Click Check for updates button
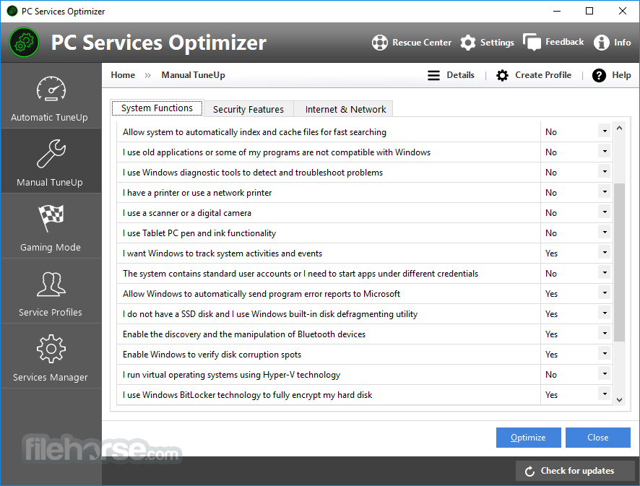Viewport: 640px width, 486px height. tap(575, 471)
